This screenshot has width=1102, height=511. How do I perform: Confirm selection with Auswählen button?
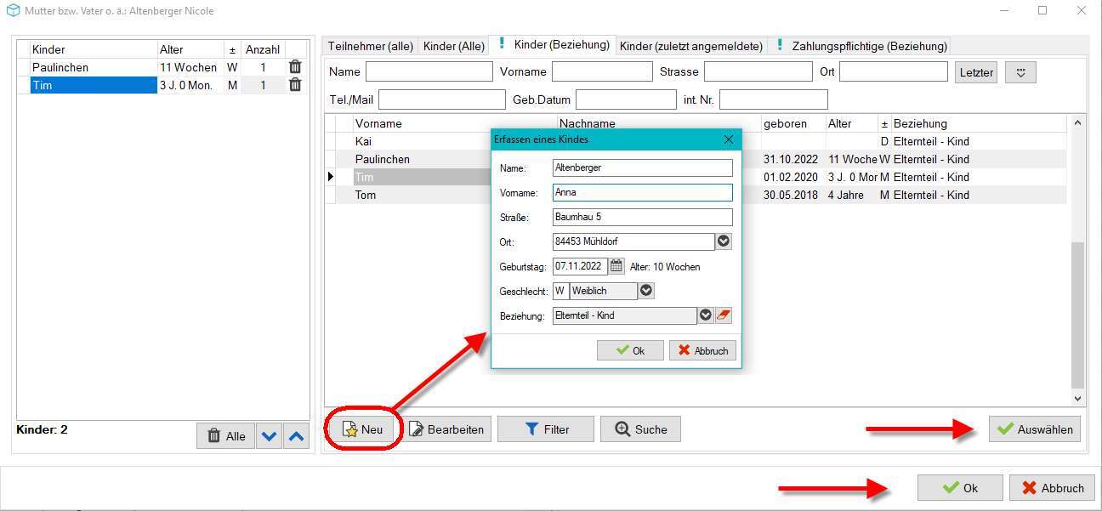[x=1035, y=429]
